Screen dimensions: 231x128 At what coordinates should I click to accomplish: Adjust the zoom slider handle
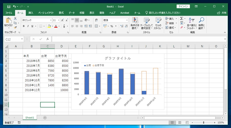pos(204,123)
